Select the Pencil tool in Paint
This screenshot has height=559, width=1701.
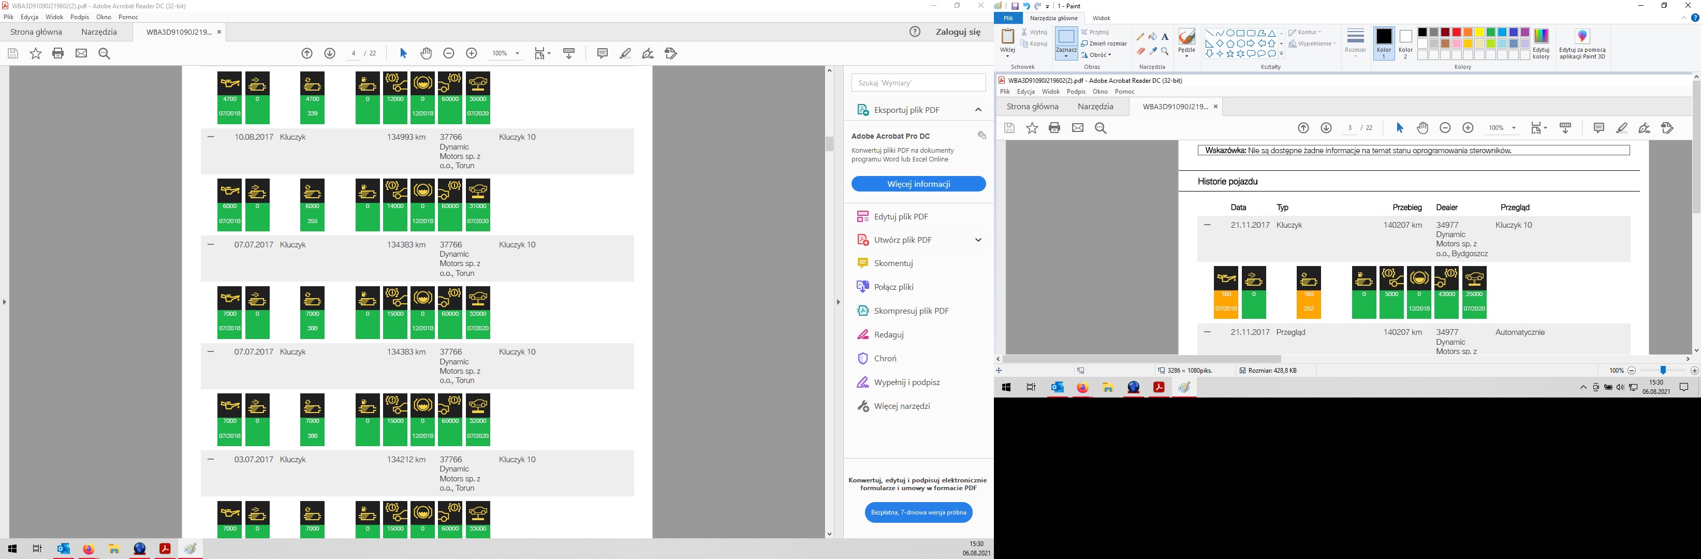pos(1140,37)
